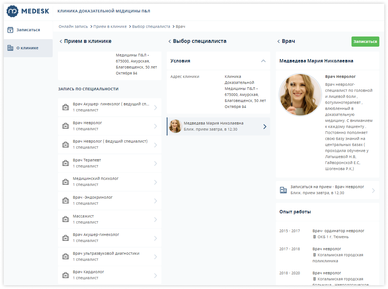The width and height of the screenshot is (388, 289).
Task: Click medical bag icon beside Врач Терапевт
Action: 65,163
